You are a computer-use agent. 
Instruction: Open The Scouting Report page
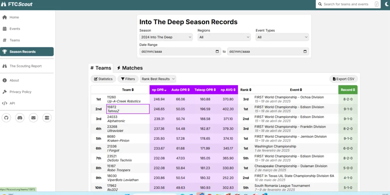(27, 66)
